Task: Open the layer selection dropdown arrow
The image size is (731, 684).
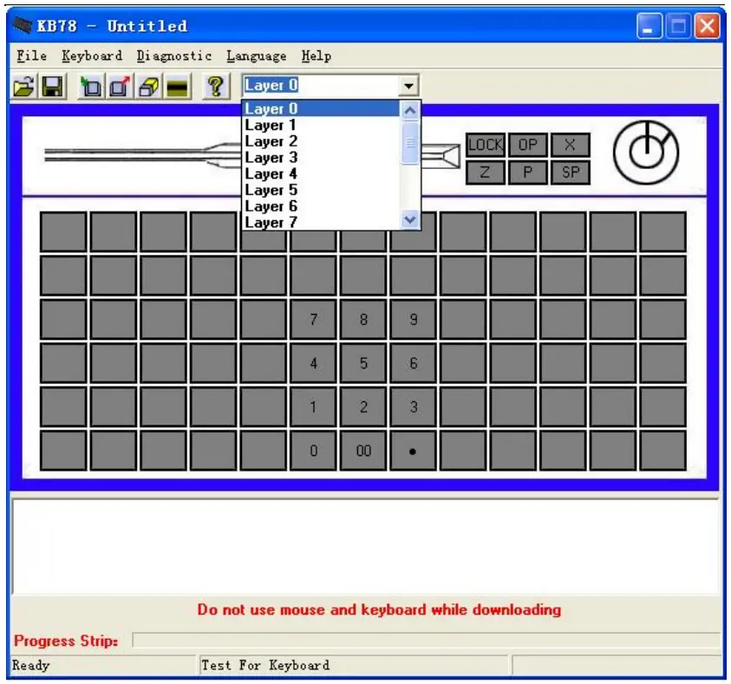Action: [410, 84]
